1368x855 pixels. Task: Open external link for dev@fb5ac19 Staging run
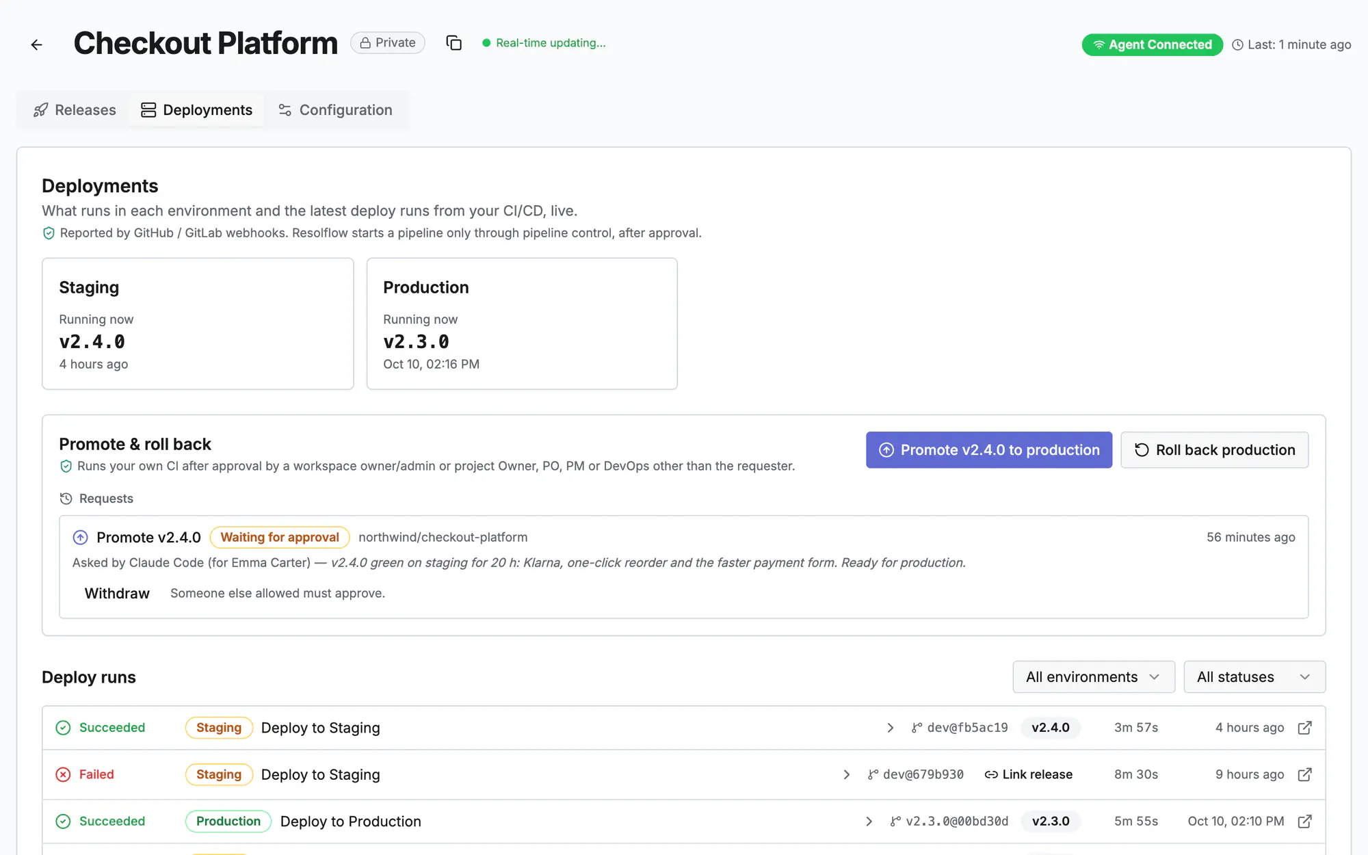(1304, 728)
